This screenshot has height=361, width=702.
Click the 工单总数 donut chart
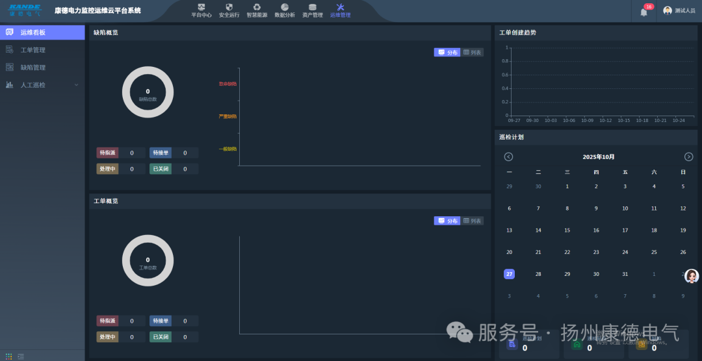click(x=148, y=260)
